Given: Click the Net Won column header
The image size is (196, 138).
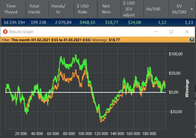Looking at the screenshot, I should (106, 9).
